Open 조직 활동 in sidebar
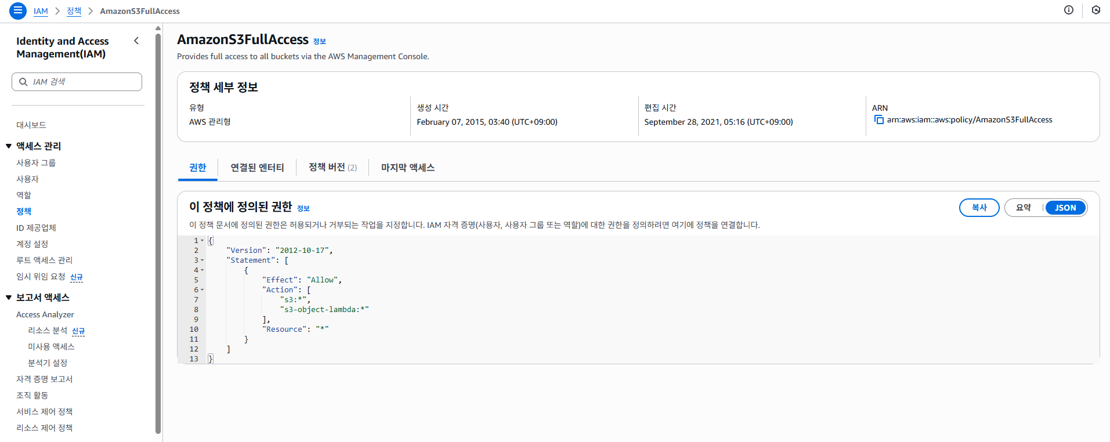 tap(32, 396)
